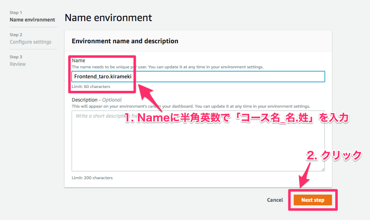Click the Cancel button
The image size is (370, 220).
275,200
